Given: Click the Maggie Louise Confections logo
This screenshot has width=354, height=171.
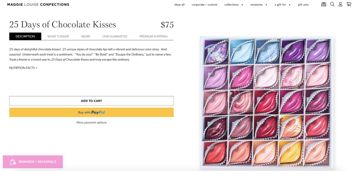Looking at the screenshot, I should coord(38,4).
